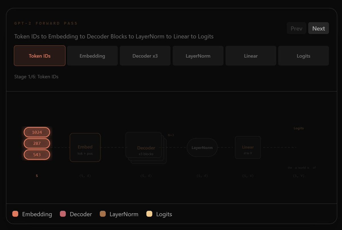Click the Decoder x3 blocks stack
The height and width of the screenshot is (230, 342).
click(146, 148)
